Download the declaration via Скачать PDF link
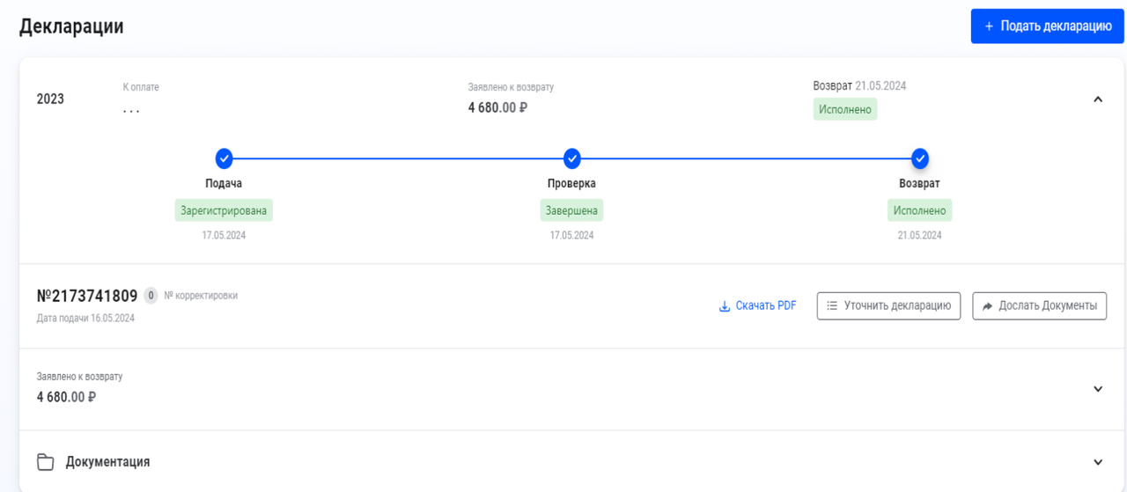Screen dimensions: 1127x492 click(x=758, y=305)
